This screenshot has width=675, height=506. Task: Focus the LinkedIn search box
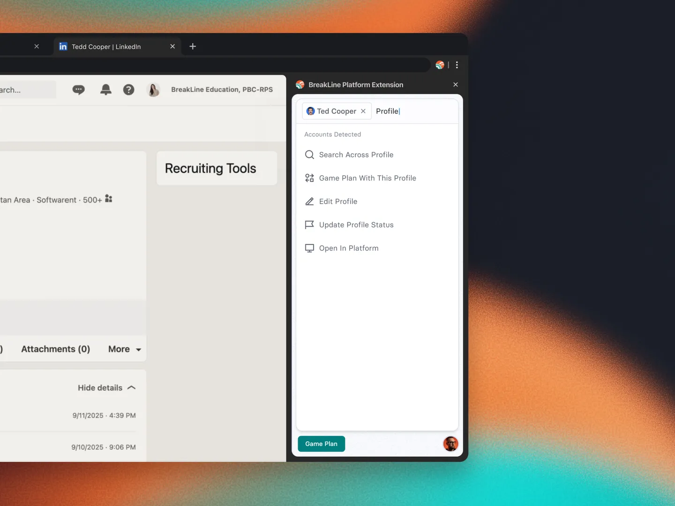coord(28,89)
